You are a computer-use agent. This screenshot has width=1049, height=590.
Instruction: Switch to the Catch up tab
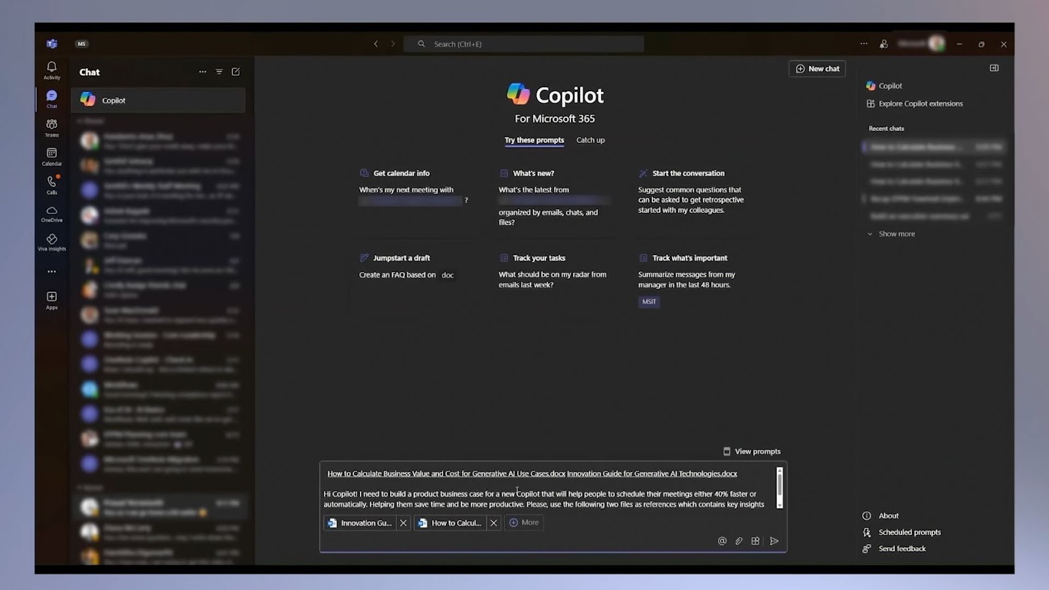589,140
